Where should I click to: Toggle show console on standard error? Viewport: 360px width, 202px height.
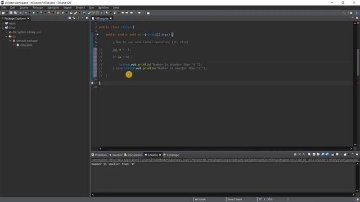coord(327,154)
